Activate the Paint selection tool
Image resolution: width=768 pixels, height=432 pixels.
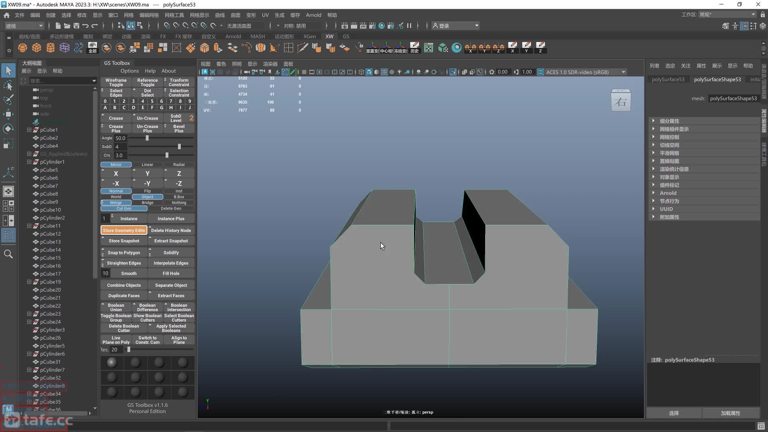(8, 99)
